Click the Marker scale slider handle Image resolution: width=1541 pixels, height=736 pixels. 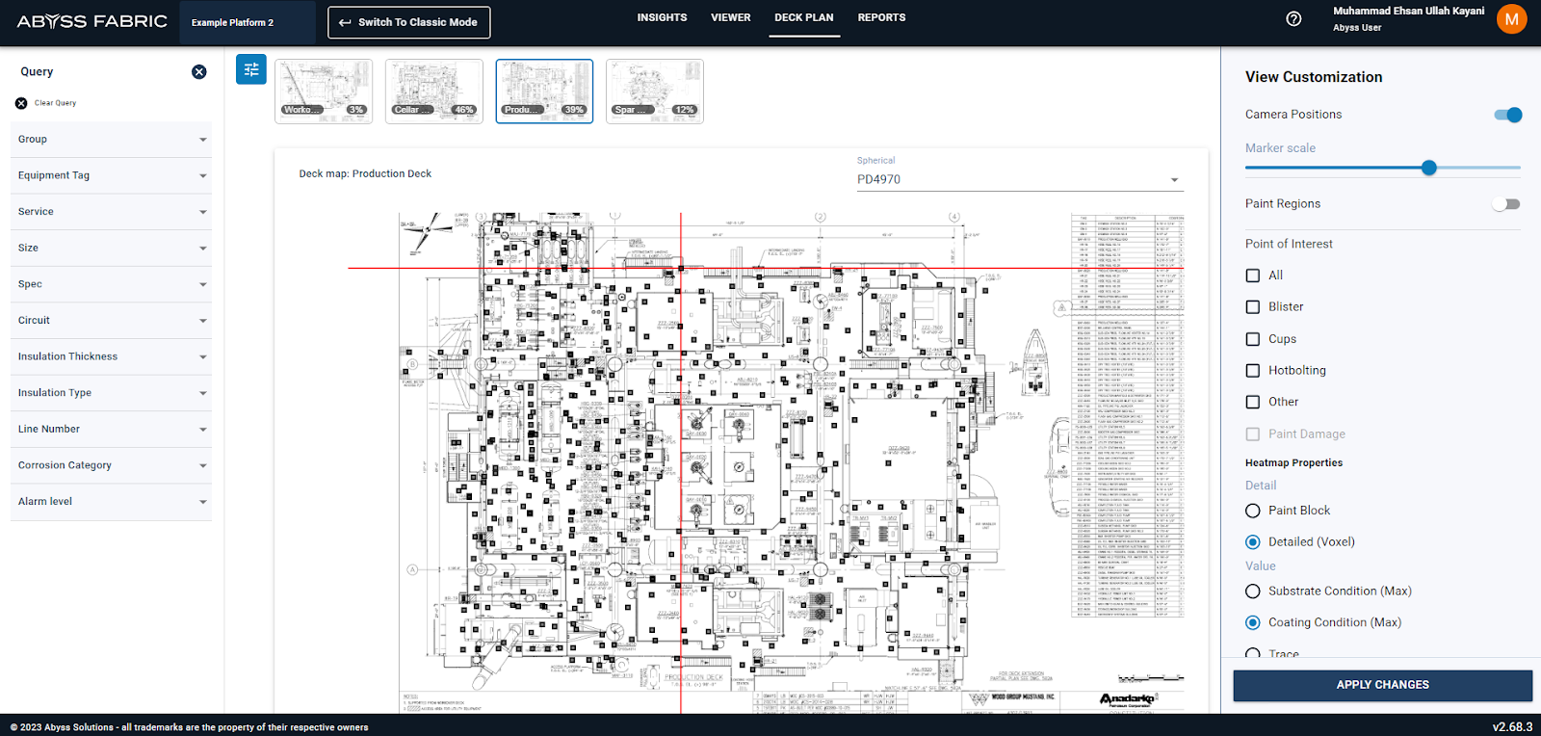1429,168
